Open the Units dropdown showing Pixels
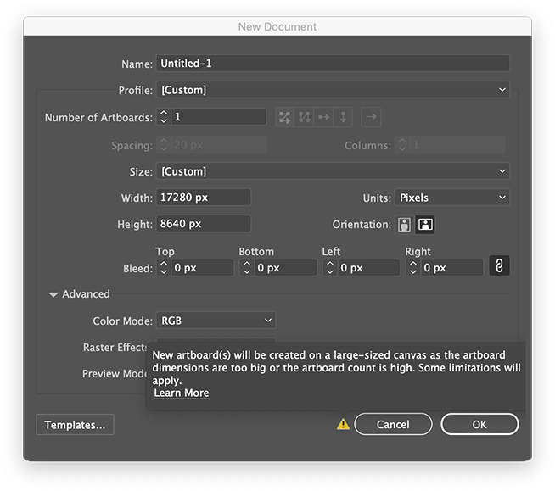Viewport: 555px width, 491px height. coord(452,198)
